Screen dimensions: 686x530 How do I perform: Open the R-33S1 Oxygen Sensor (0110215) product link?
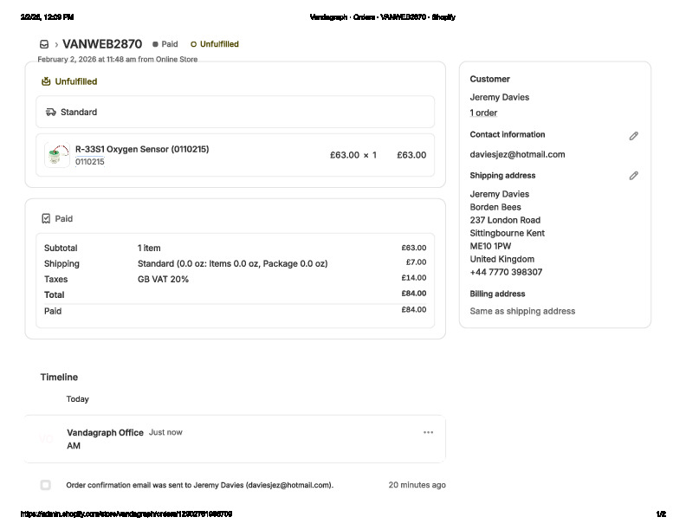[141, 149]
